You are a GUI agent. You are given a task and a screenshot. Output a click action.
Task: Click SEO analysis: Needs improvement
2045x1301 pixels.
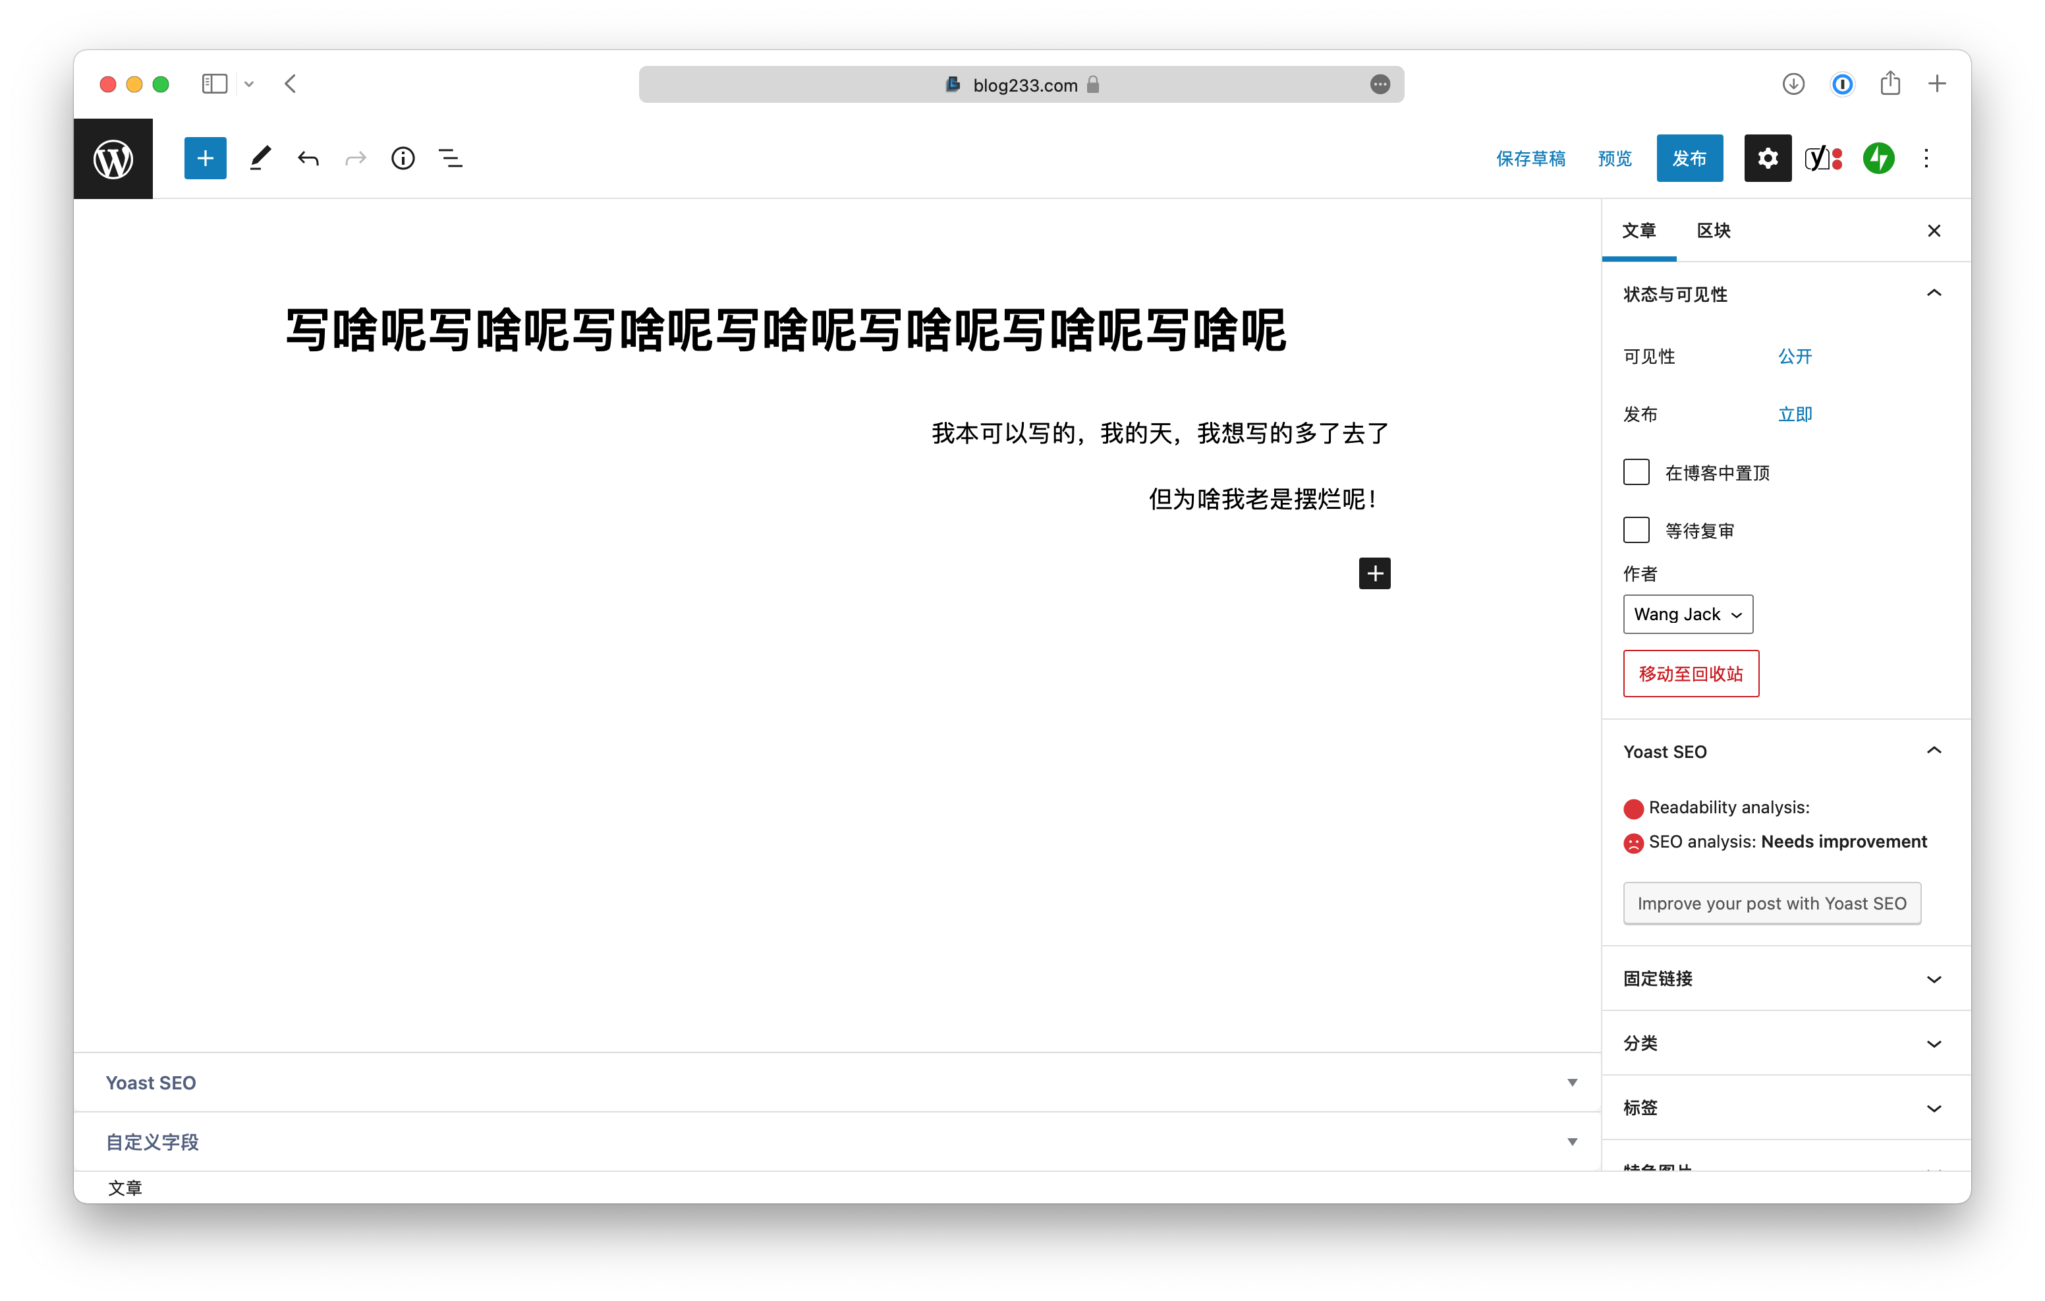[1775, 841]
